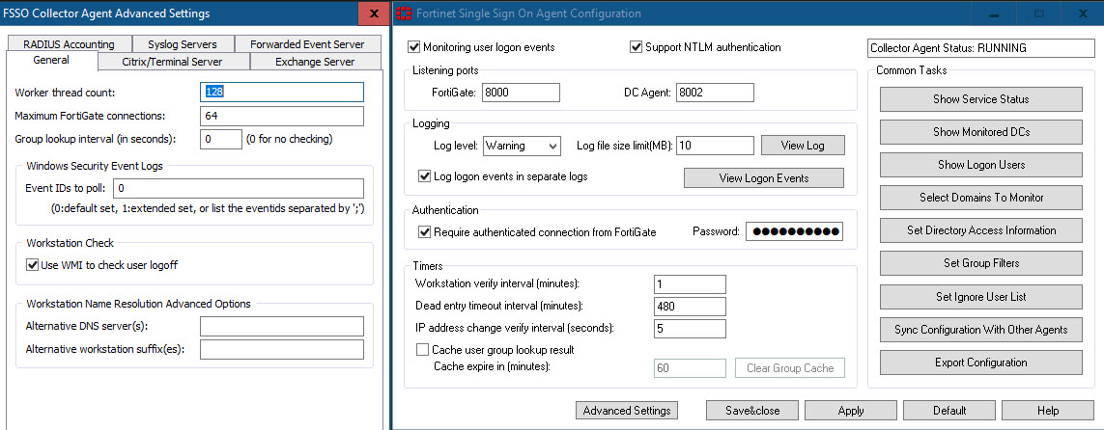Click Export Configuration button
This screenshot has width=1104, height=430.
[980, 363]
